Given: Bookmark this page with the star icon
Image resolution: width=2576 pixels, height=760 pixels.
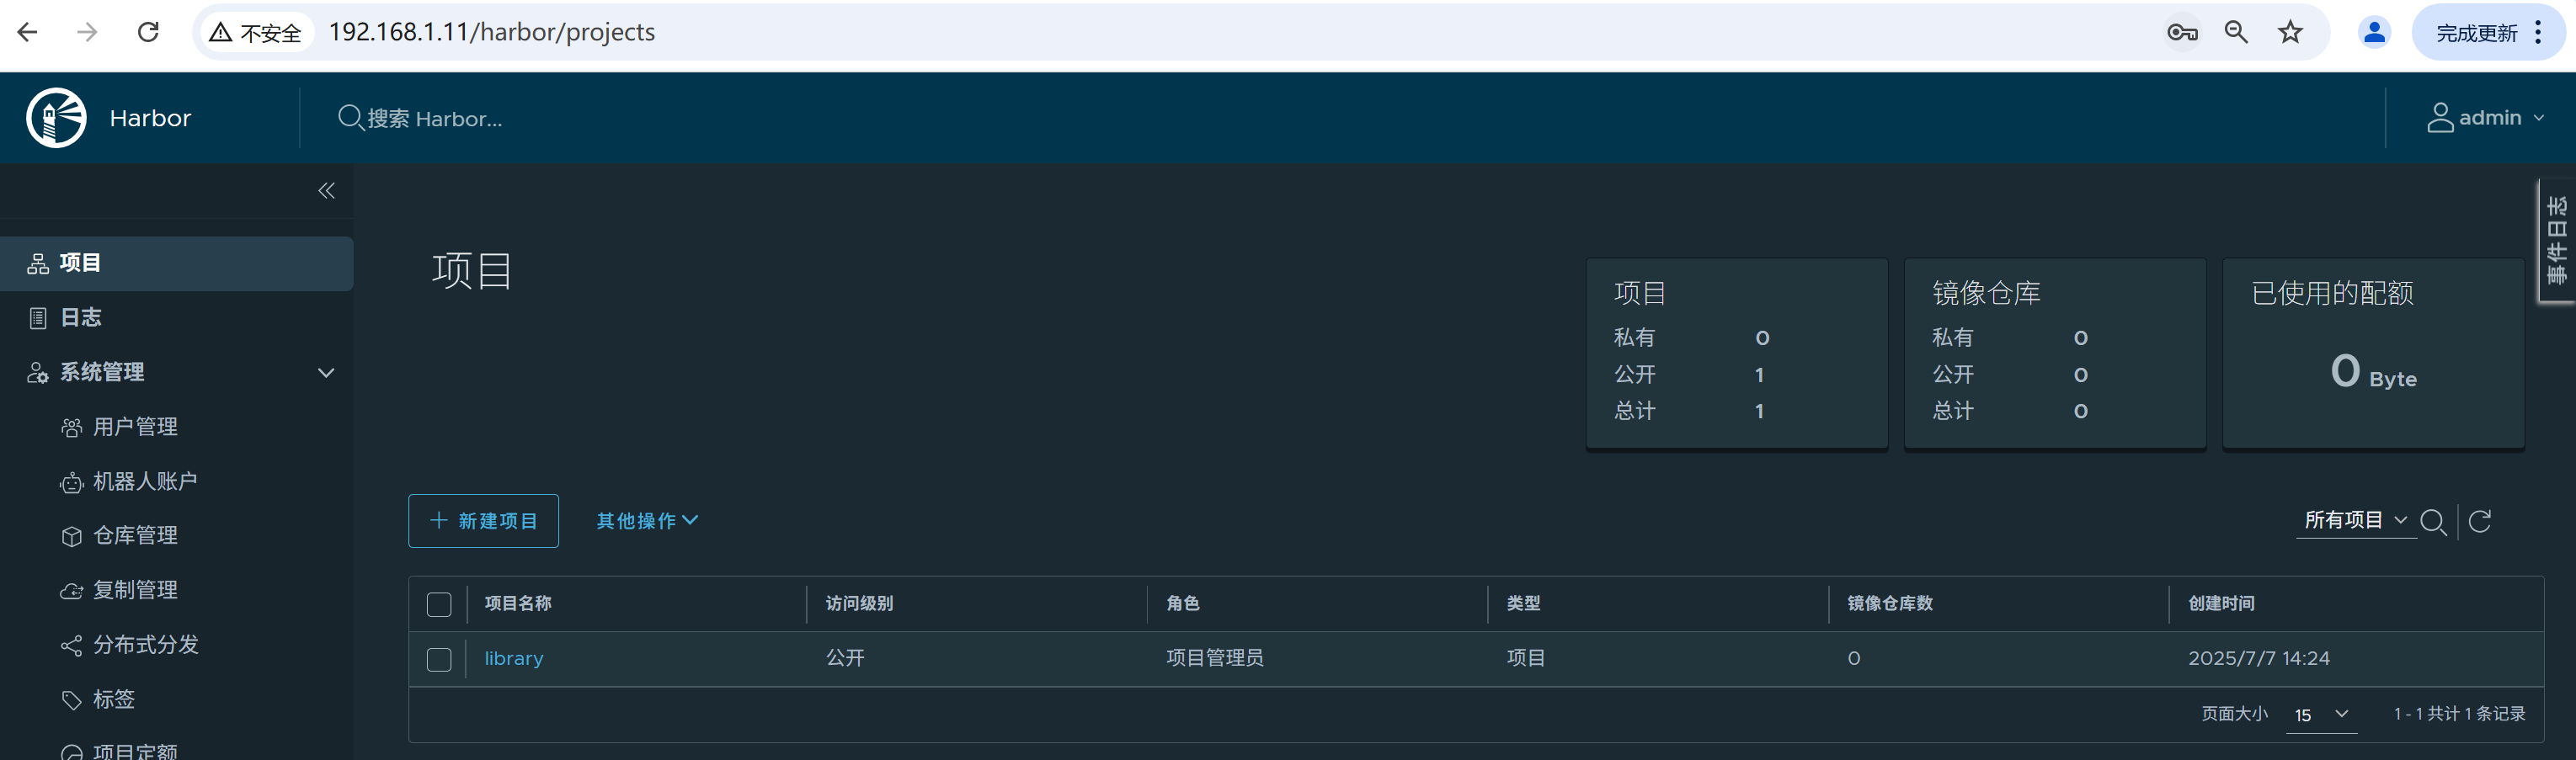Looking at the screenshot, I should point(2290,32).
